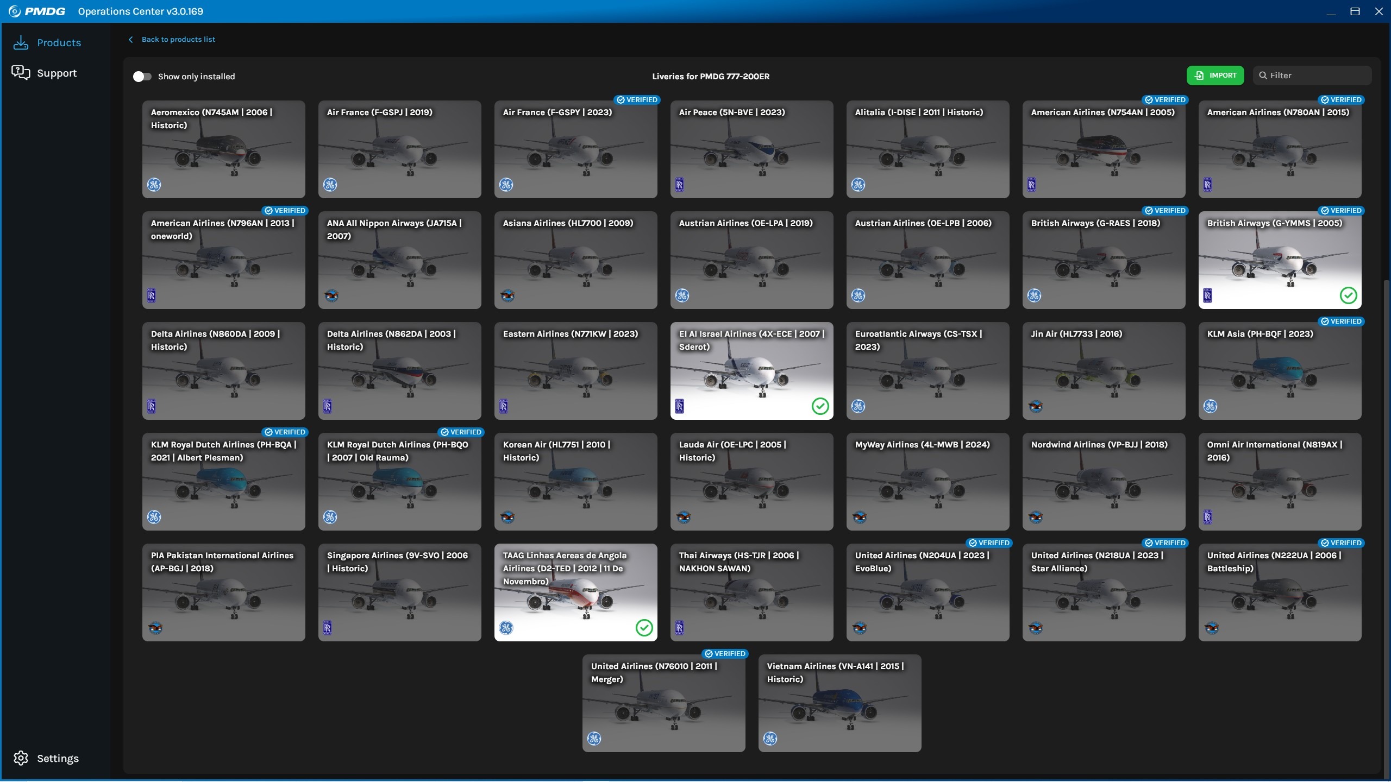The width and height of the screenshot is (1391, 782).
Task: Select MyWay Airlines 4L-MWB livery
Action: (928, 482)
